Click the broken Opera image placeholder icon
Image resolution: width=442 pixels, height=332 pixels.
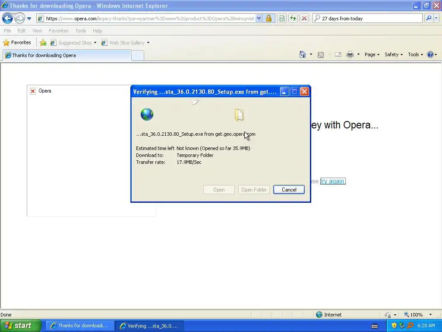[x=33, y=91]
